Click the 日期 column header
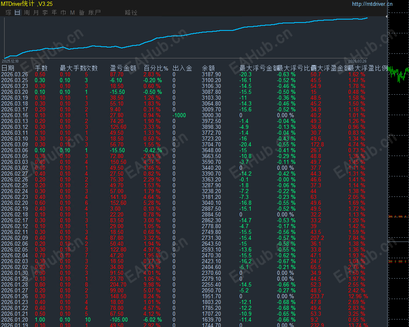This screenshot has width=409, height=327. (8, 68)
